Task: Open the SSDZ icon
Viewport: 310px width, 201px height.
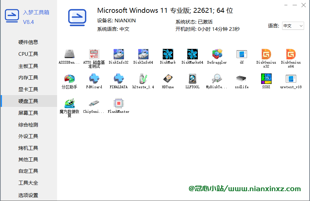Action: pos(266,79)
